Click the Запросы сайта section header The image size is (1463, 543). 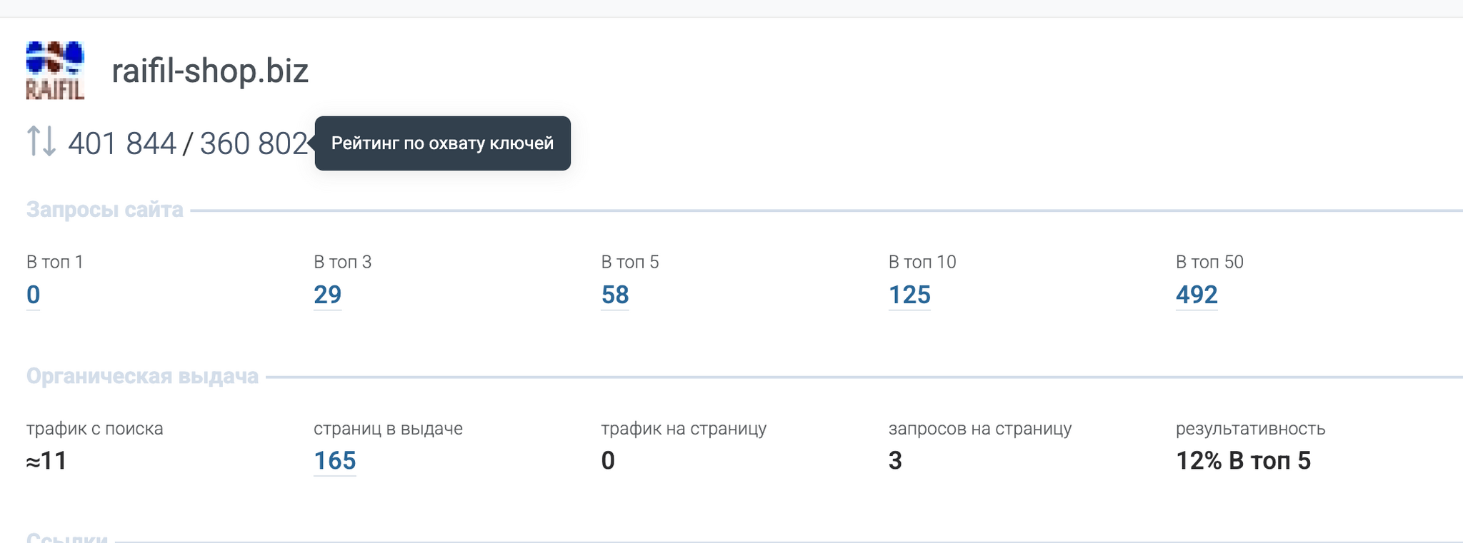pos(105,210)
